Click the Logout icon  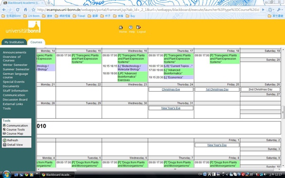(x=139, y=28)
